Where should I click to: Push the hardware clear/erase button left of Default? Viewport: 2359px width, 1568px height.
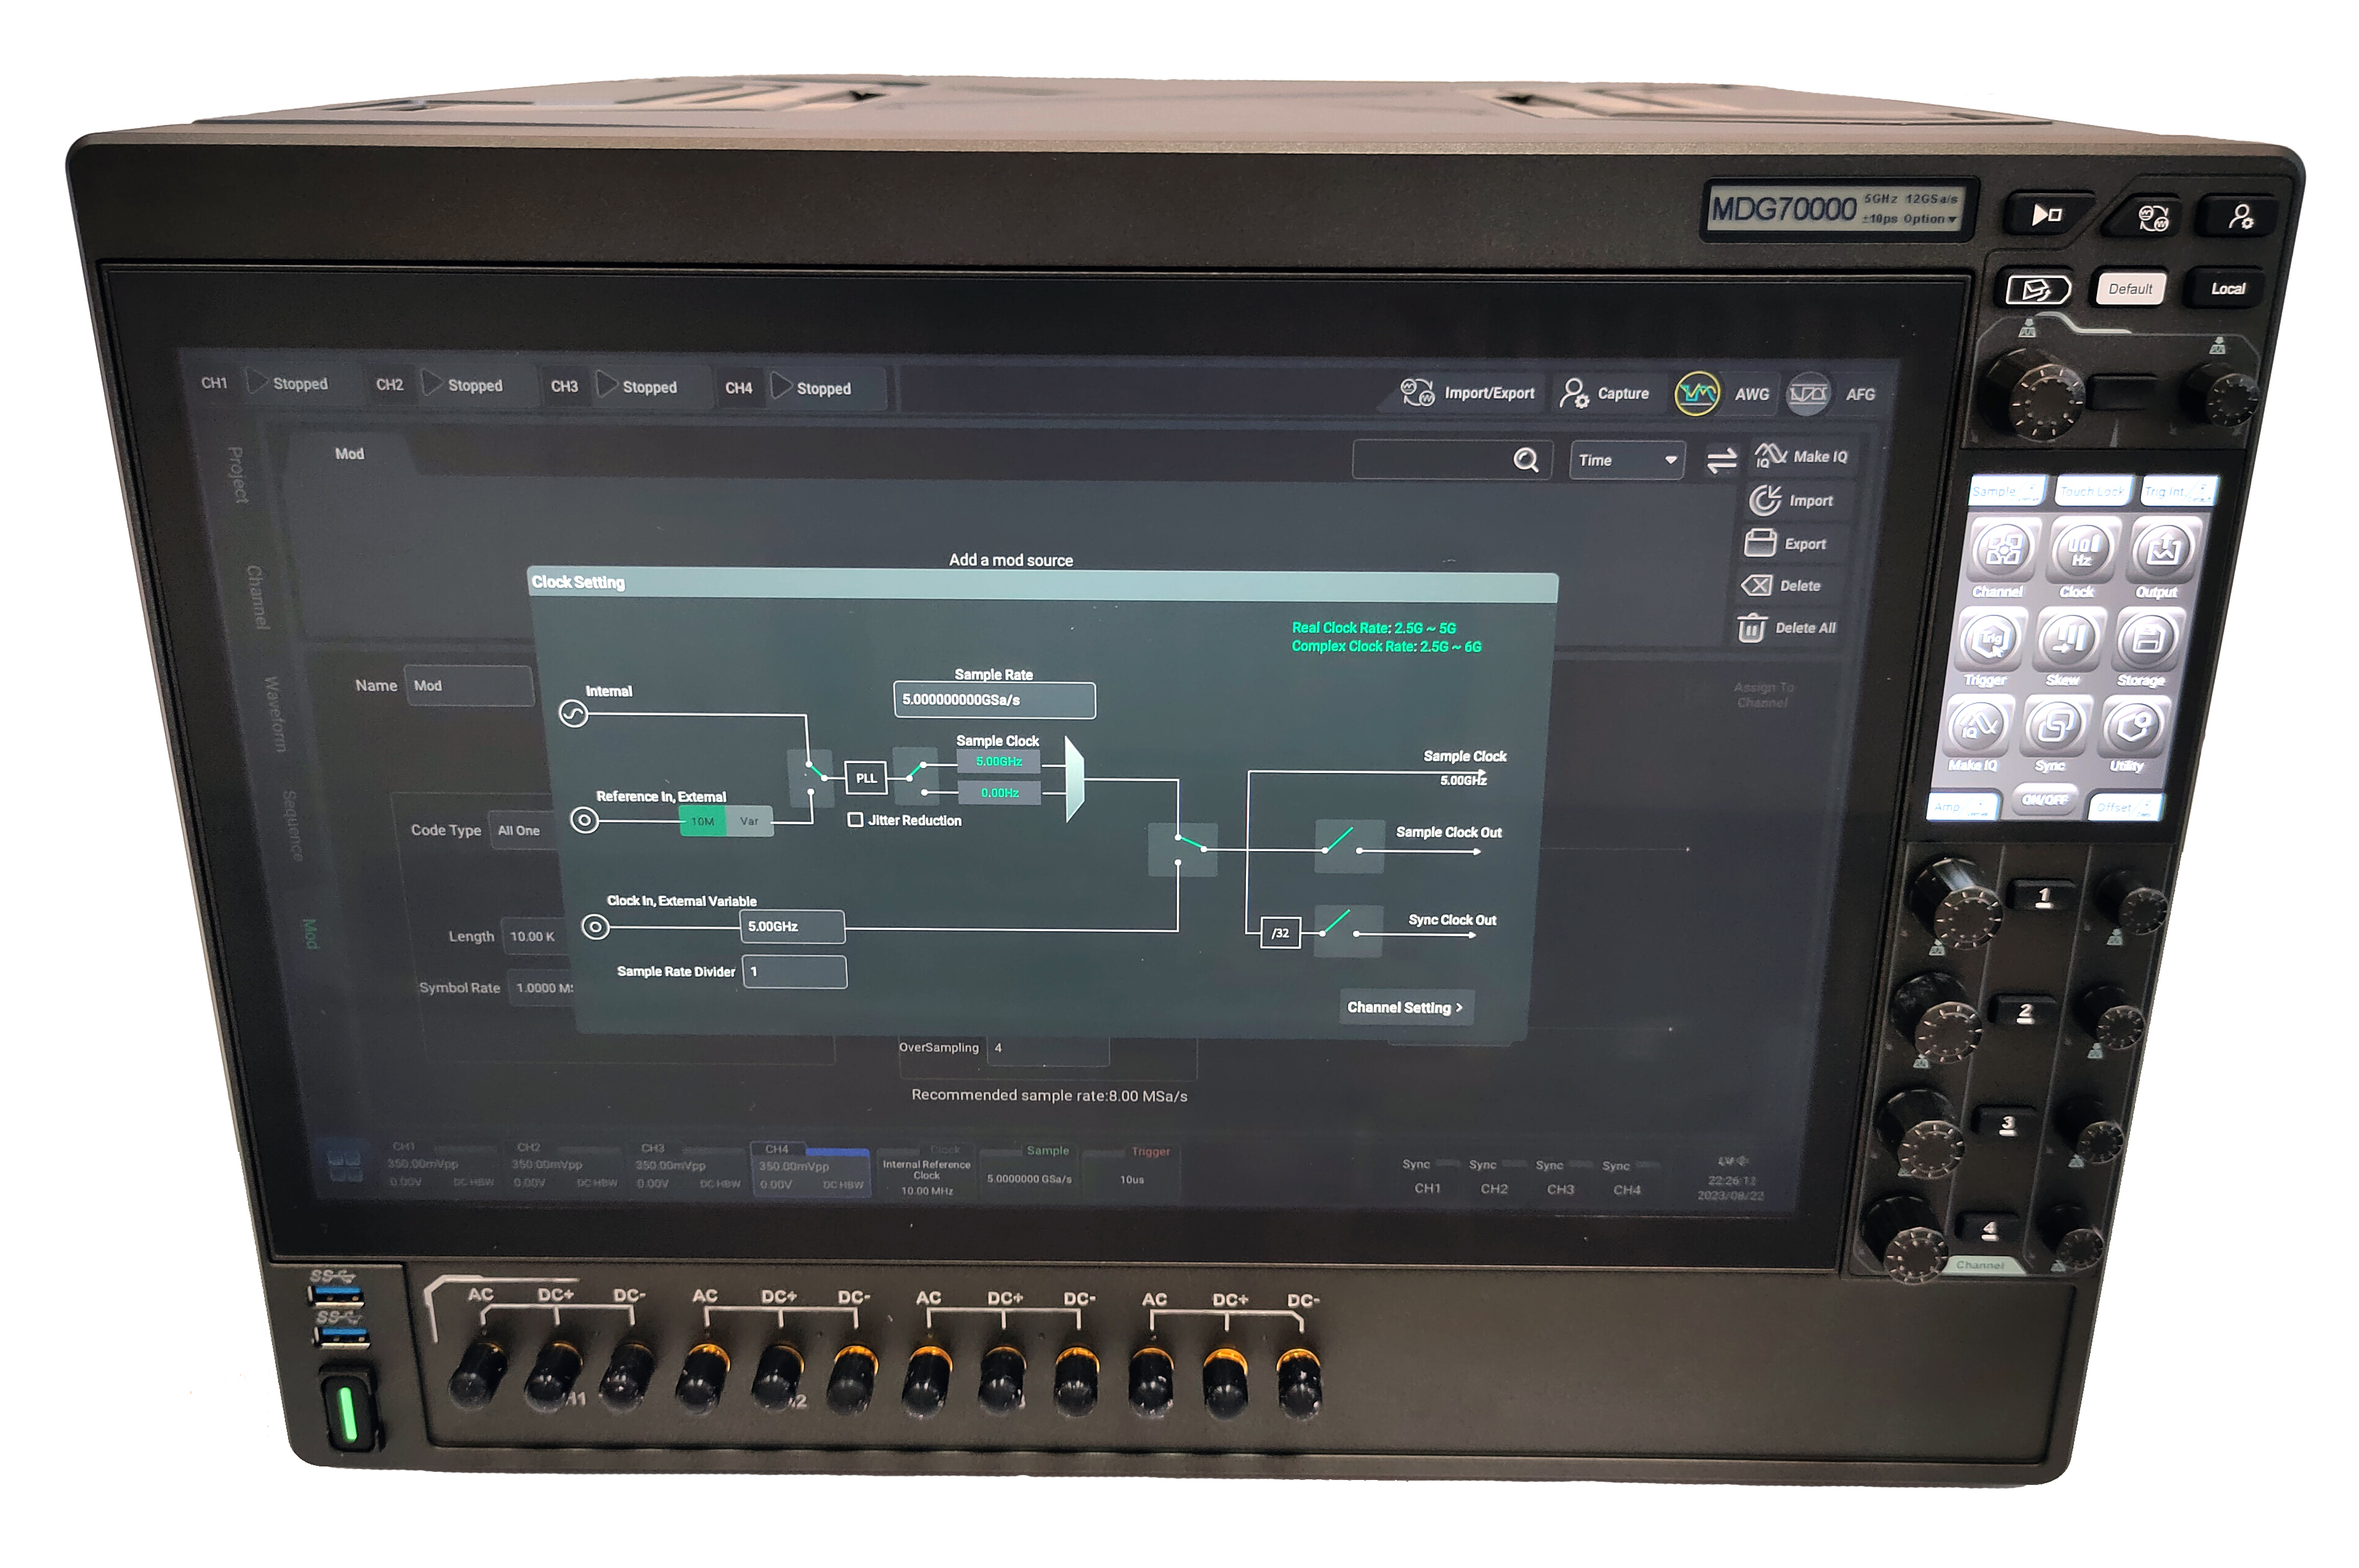[2037, 289]
